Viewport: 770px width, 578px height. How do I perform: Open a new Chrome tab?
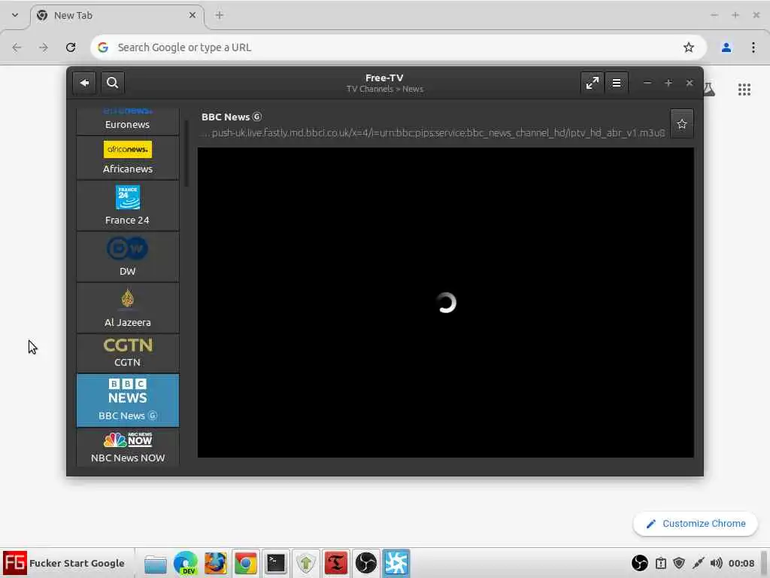(220, 15)
